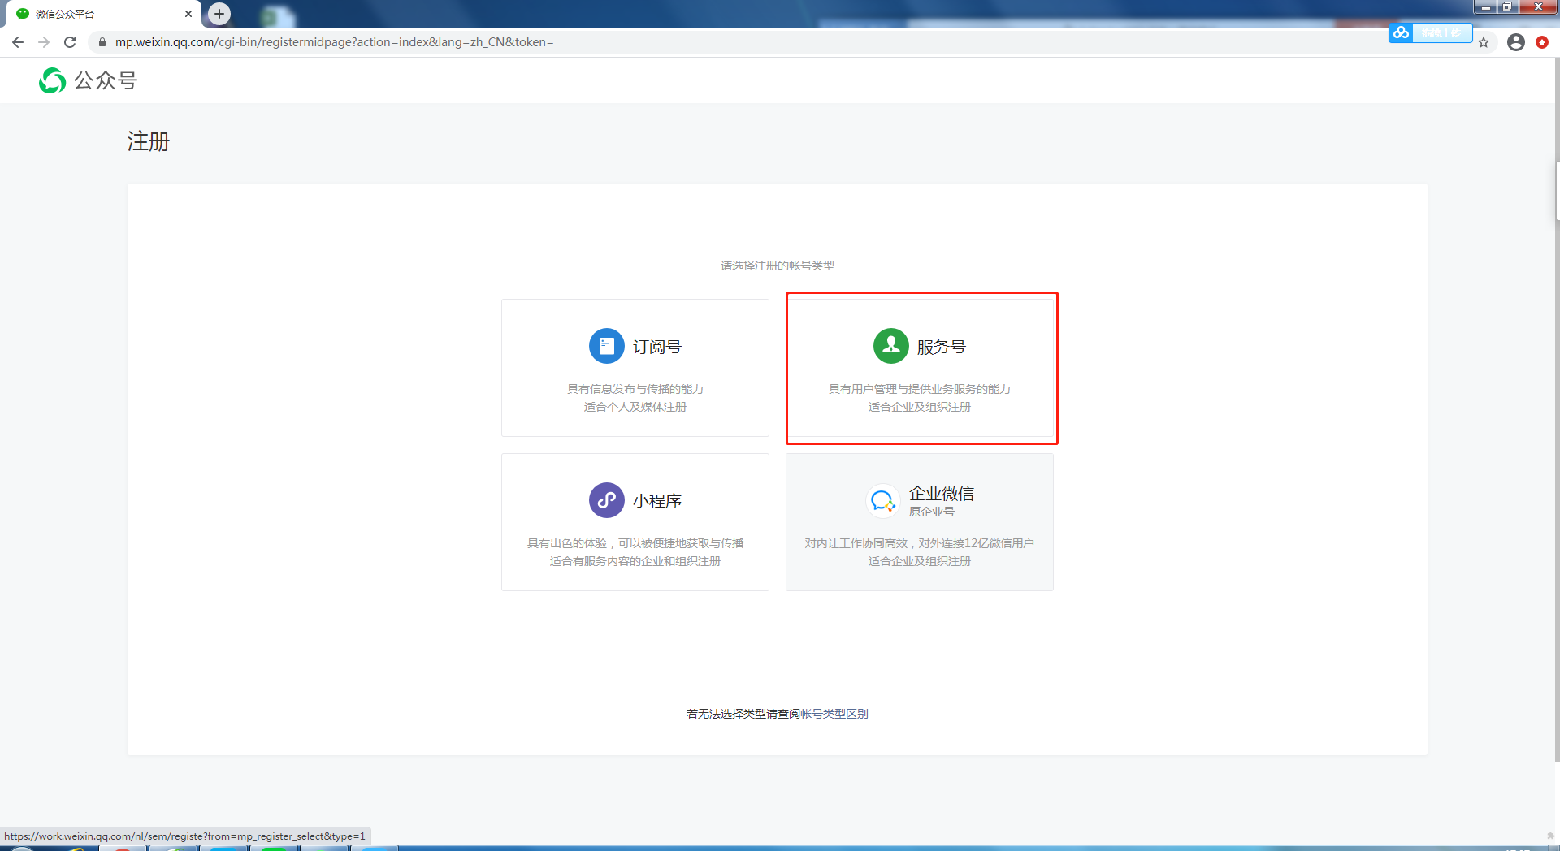Screen dimensions: 1560x851
Task: Click the 注册 page heading
Action: pyautogui.click(x=149, y=141)
